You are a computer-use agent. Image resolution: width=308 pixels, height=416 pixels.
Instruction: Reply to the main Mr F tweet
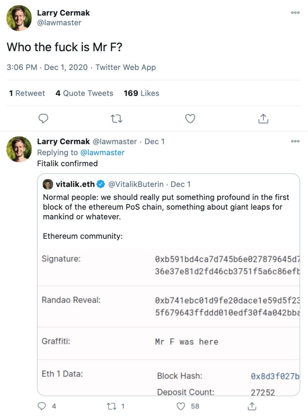click(x=43, y=119)
